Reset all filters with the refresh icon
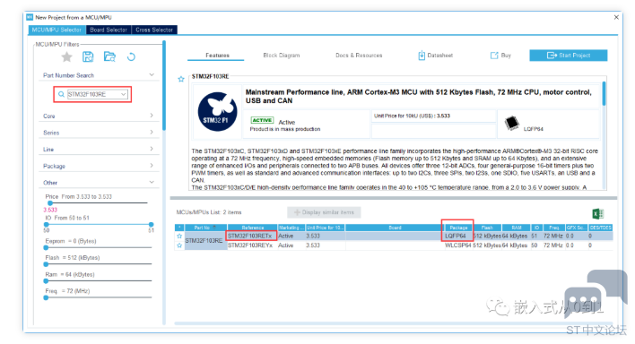This screenshot has width=635, height=344. click(131, 56)
